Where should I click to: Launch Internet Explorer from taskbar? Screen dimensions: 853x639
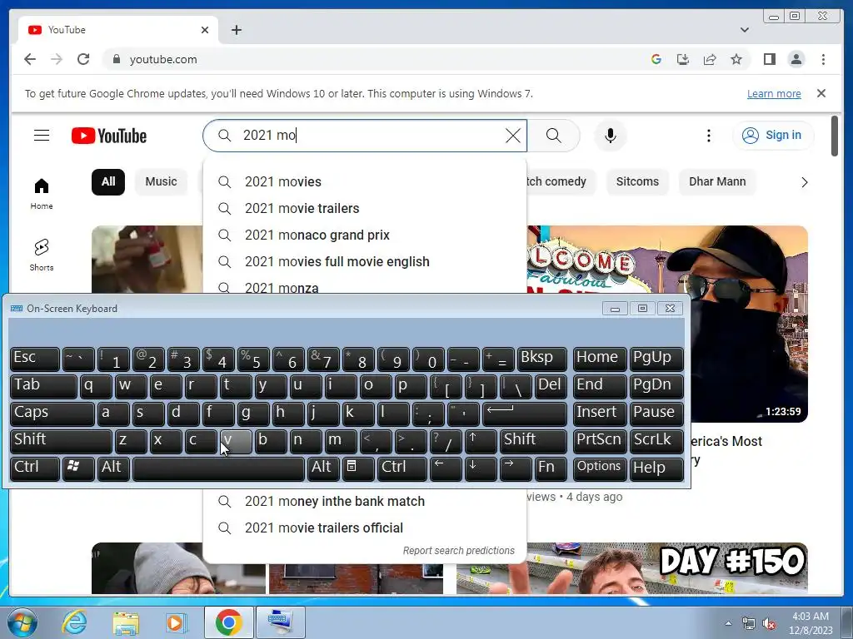73,622
